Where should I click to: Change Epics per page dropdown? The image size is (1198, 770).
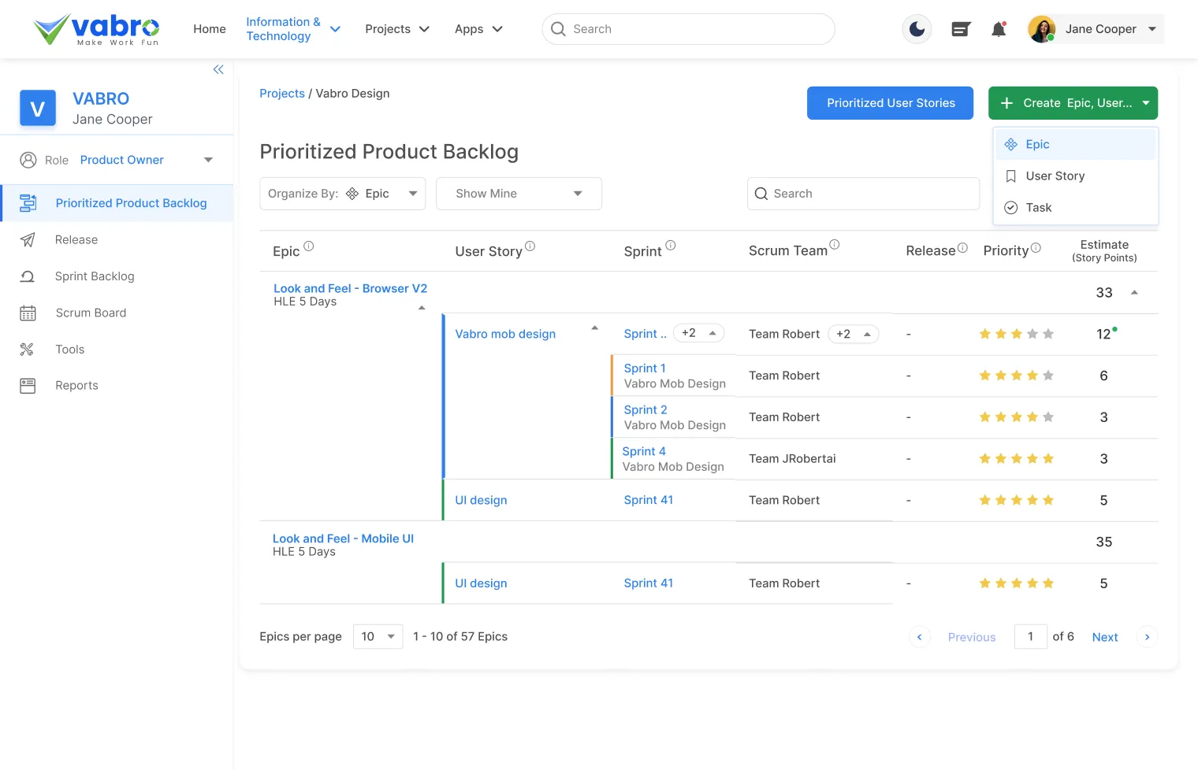(378, 637)
